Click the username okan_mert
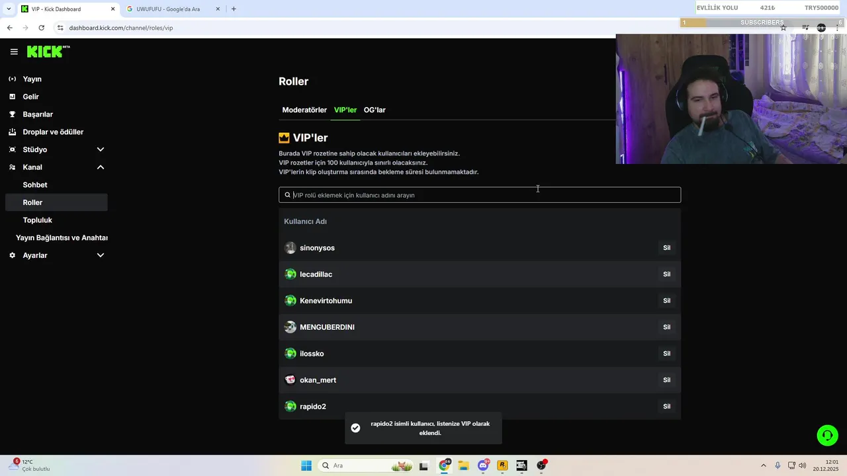Screen dimensions: 847x476 point(318,380)
